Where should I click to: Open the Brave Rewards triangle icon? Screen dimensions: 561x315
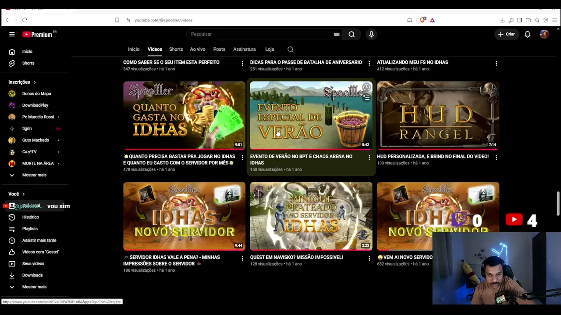coord(432,20)
